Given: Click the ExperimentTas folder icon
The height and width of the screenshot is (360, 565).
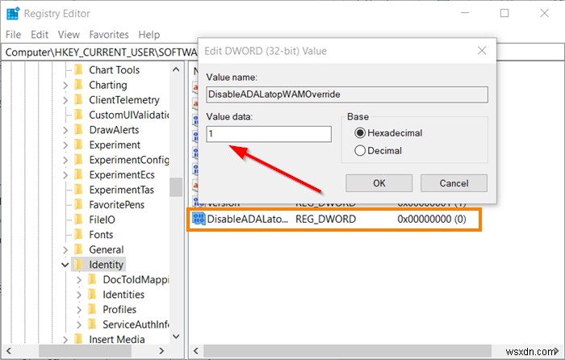Looking at the screenshot, I should tap(78, 190).
